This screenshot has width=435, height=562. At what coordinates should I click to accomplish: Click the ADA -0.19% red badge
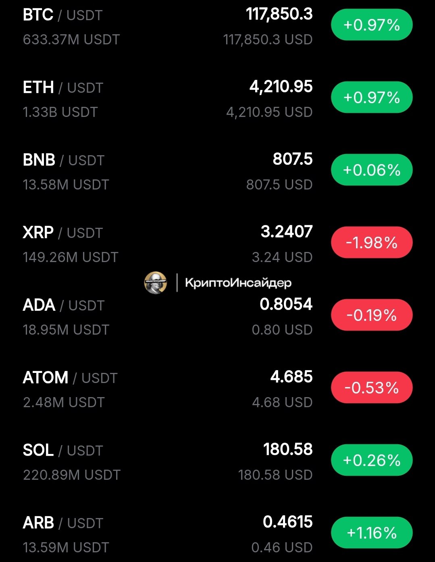pos(372,315)
